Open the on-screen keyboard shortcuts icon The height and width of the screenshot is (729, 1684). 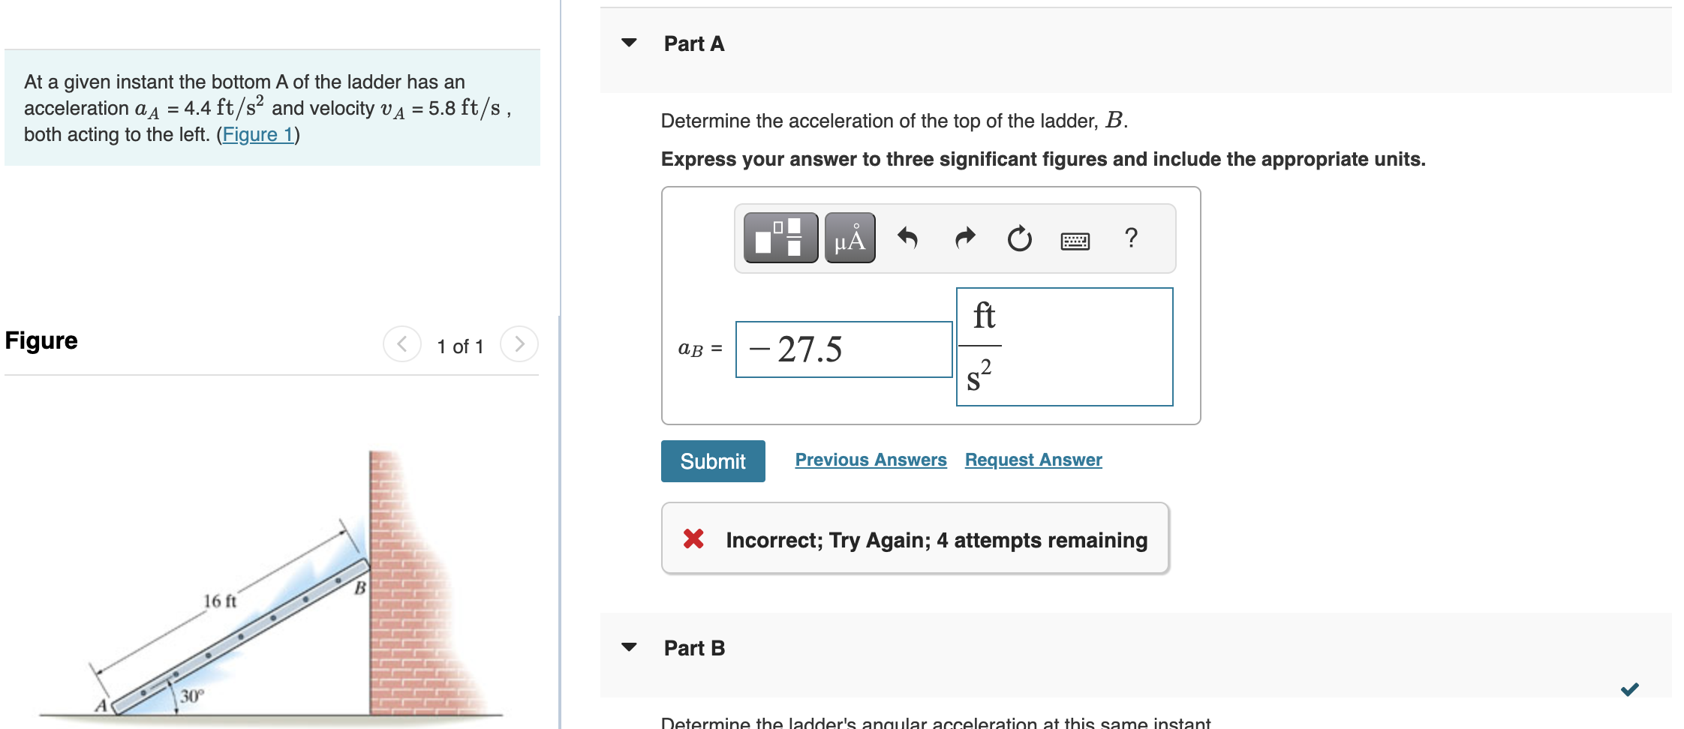1075,238
